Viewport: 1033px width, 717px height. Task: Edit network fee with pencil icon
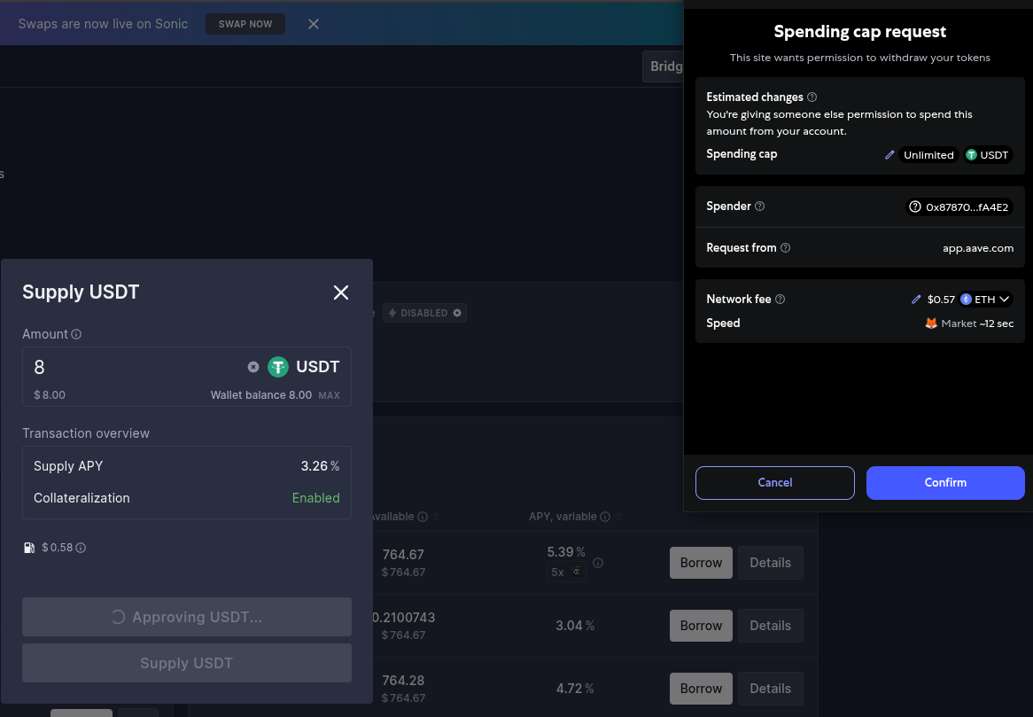916,300
